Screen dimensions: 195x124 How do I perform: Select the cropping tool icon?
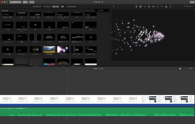point(145,7)
